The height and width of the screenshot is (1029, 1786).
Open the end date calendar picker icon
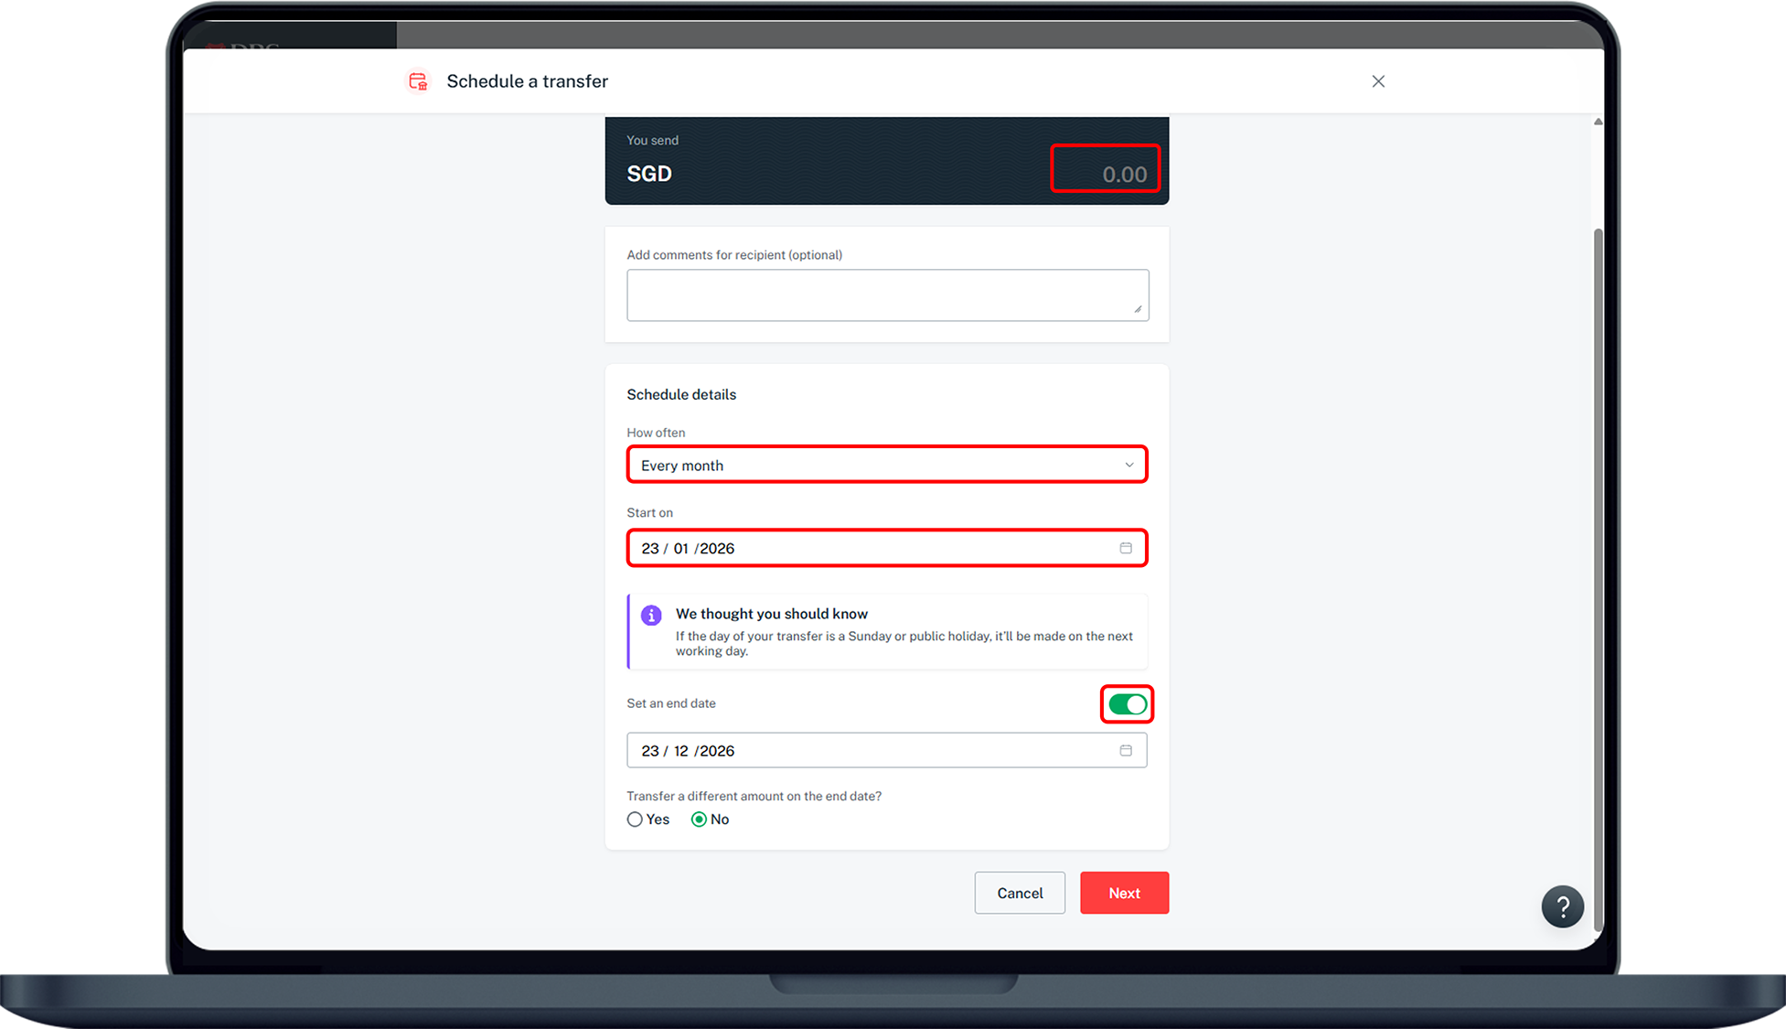point(1126,750)
